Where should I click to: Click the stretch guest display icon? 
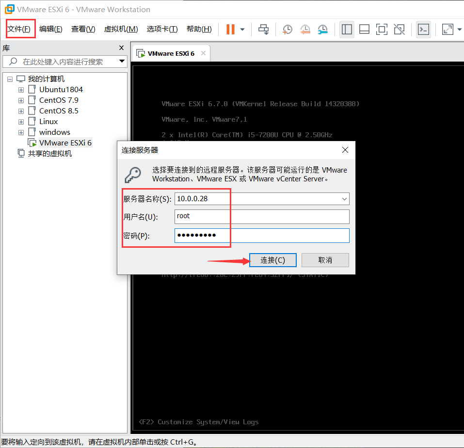tap(448, 29)
